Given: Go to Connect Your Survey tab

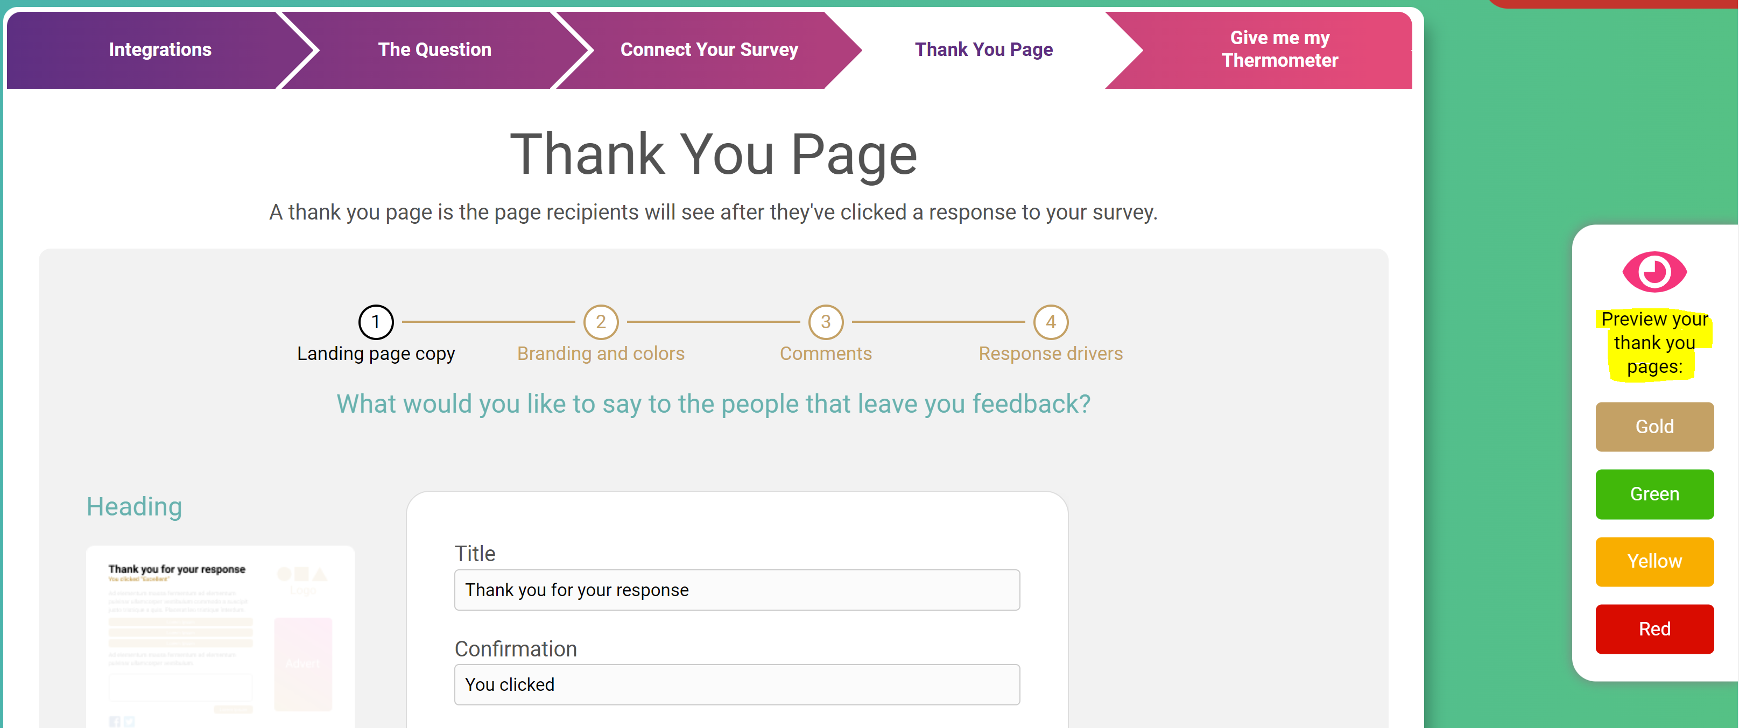Looking at the screenshot, I should point(709,50).
